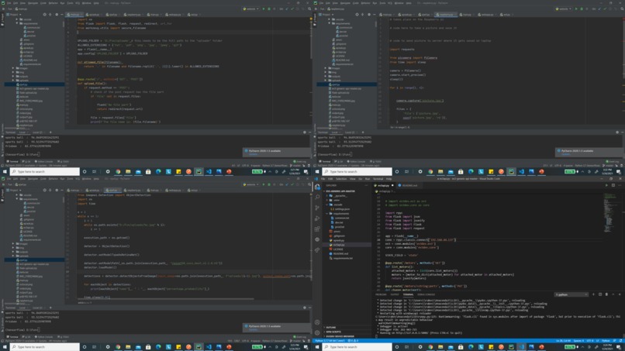Toggle Terminal tool window in top-left PyCharm
The image size is (625, 351).
click(x=13, y=161)
